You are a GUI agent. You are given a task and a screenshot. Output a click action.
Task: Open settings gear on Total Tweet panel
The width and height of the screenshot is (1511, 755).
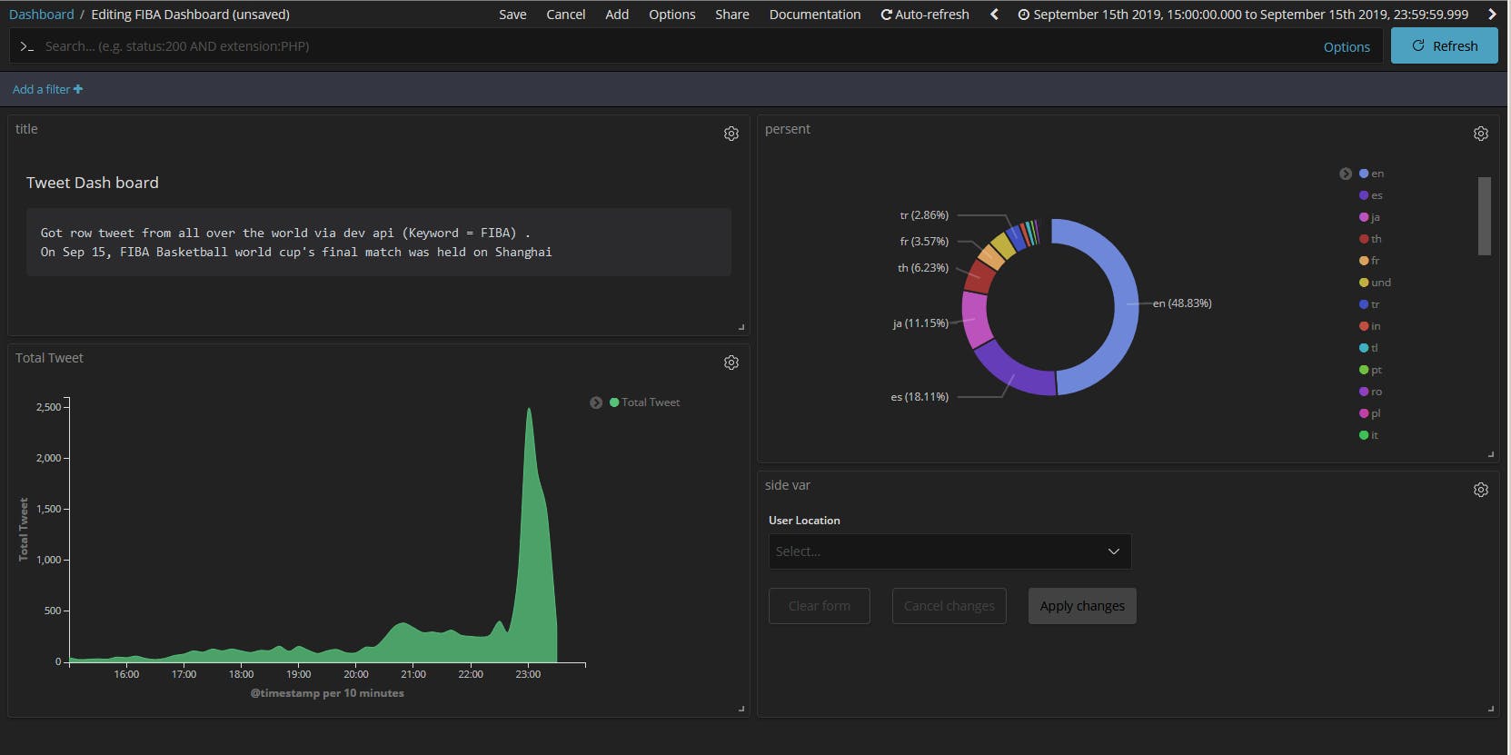coord(731,363)
